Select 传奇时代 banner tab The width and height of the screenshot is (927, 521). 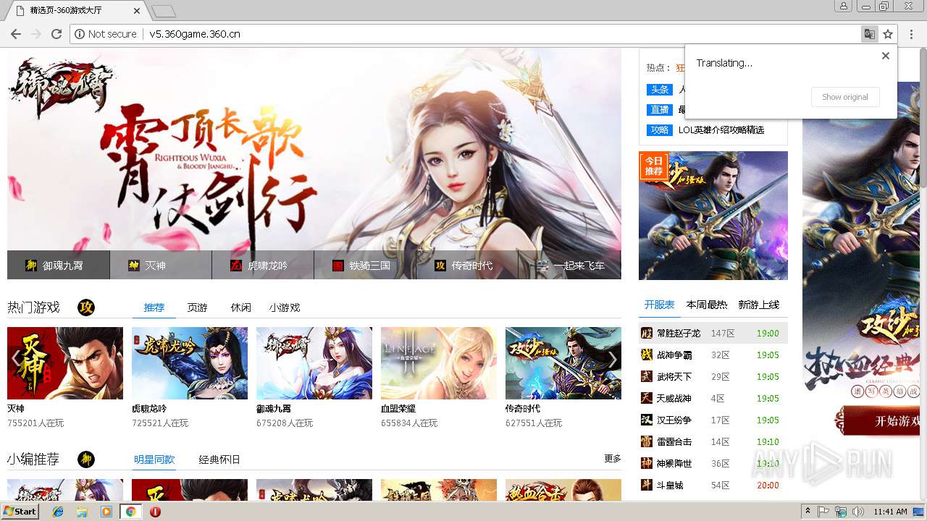click(x=467, y=266)
